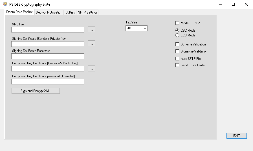This screenshot has height=151, width=253.
Task: Maximize the IRS IDES window
Action: pos(233,4)
